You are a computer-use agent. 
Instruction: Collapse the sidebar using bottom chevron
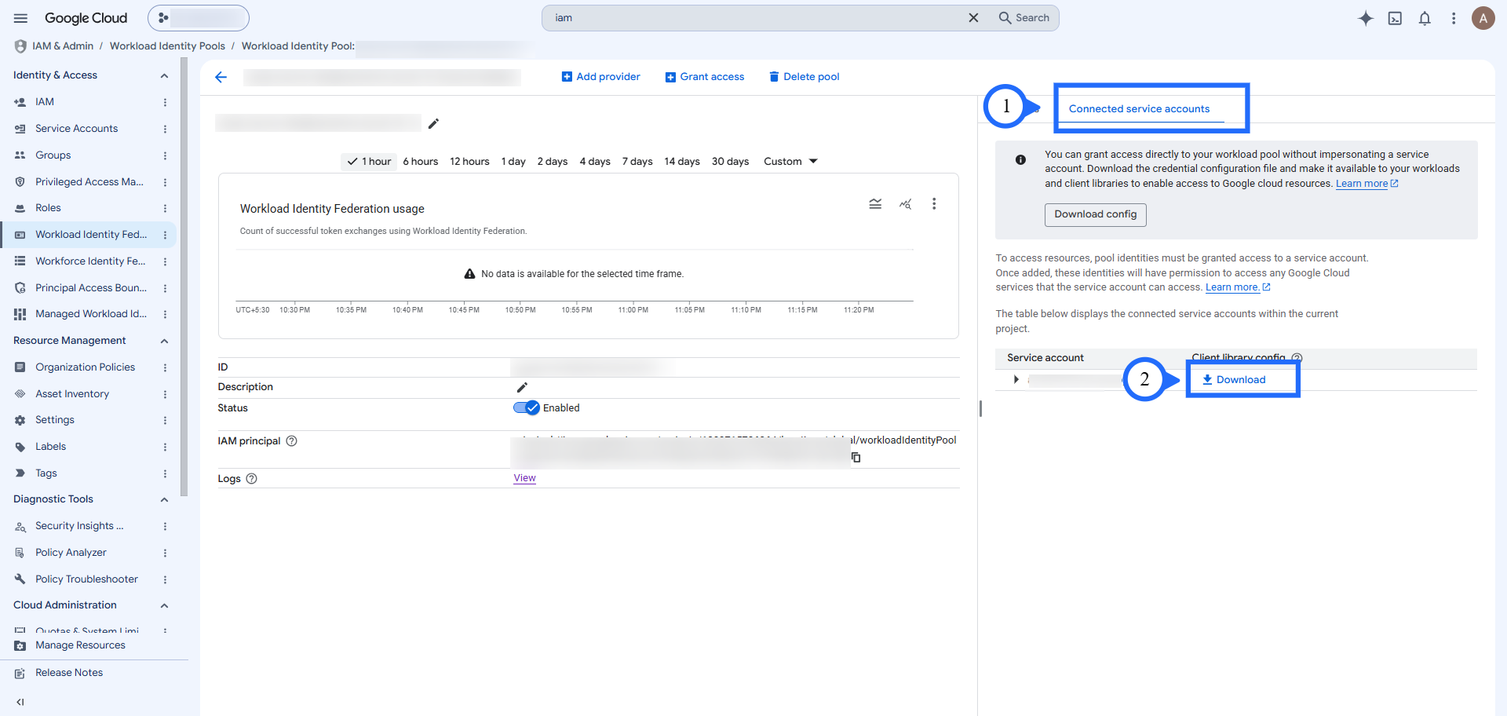point(20,702)
